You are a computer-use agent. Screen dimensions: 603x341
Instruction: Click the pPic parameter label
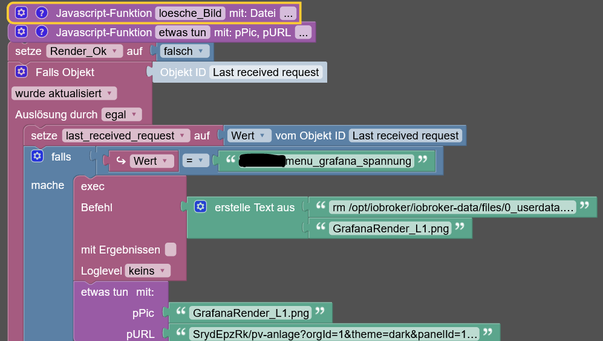coord(143,313)
